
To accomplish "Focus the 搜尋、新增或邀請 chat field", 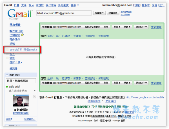I will (x=21, y=81).
